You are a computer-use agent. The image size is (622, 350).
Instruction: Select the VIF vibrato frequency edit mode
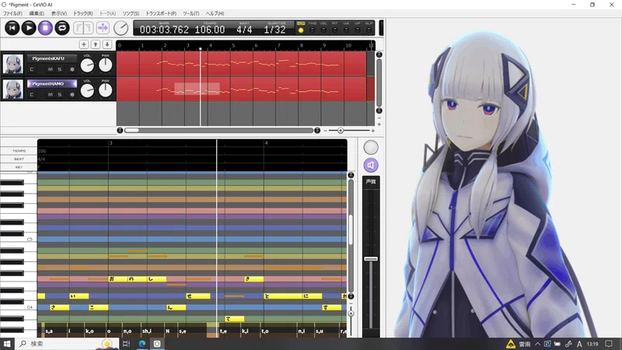pyautogui.click(x=358, y=30)
